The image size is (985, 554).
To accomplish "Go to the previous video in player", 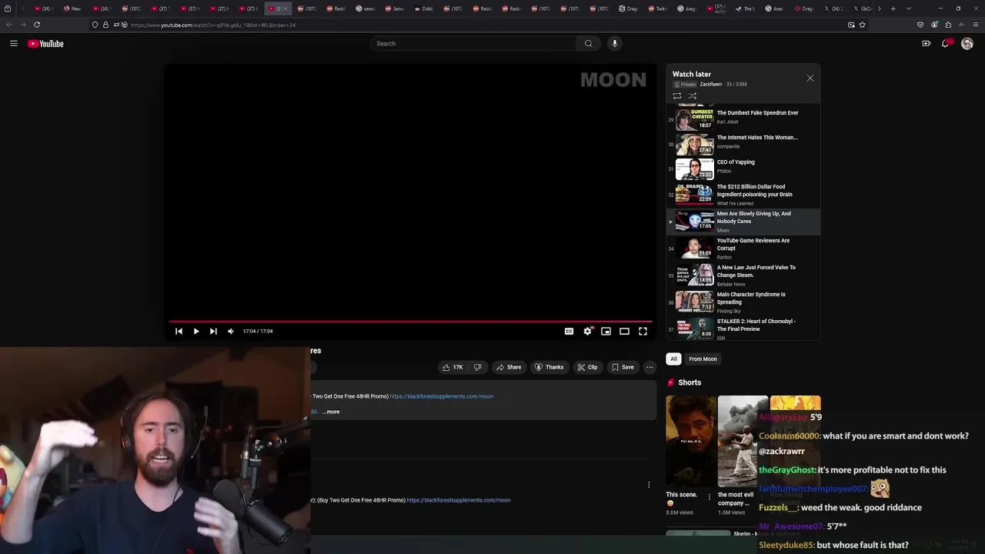I will tap(179, 331).
